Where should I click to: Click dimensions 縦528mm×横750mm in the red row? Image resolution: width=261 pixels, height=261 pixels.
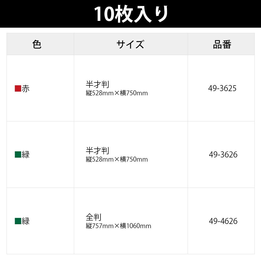pyautogui.click(x=117, y=93)
